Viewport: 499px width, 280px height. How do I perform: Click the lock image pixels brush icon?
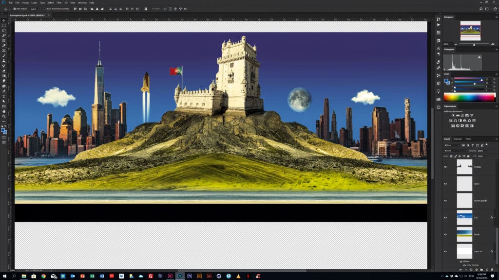(x=456, y=156)
